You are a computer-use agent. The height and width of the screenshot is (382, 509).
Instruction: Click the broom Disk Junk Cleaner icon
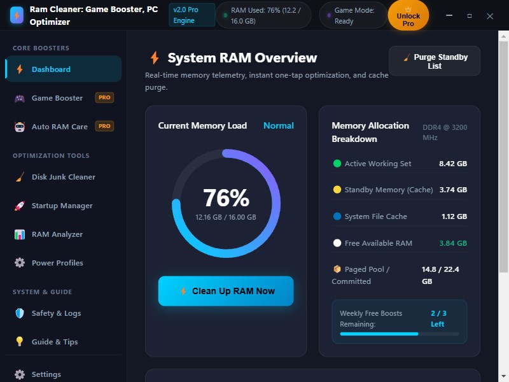[20, 177]
